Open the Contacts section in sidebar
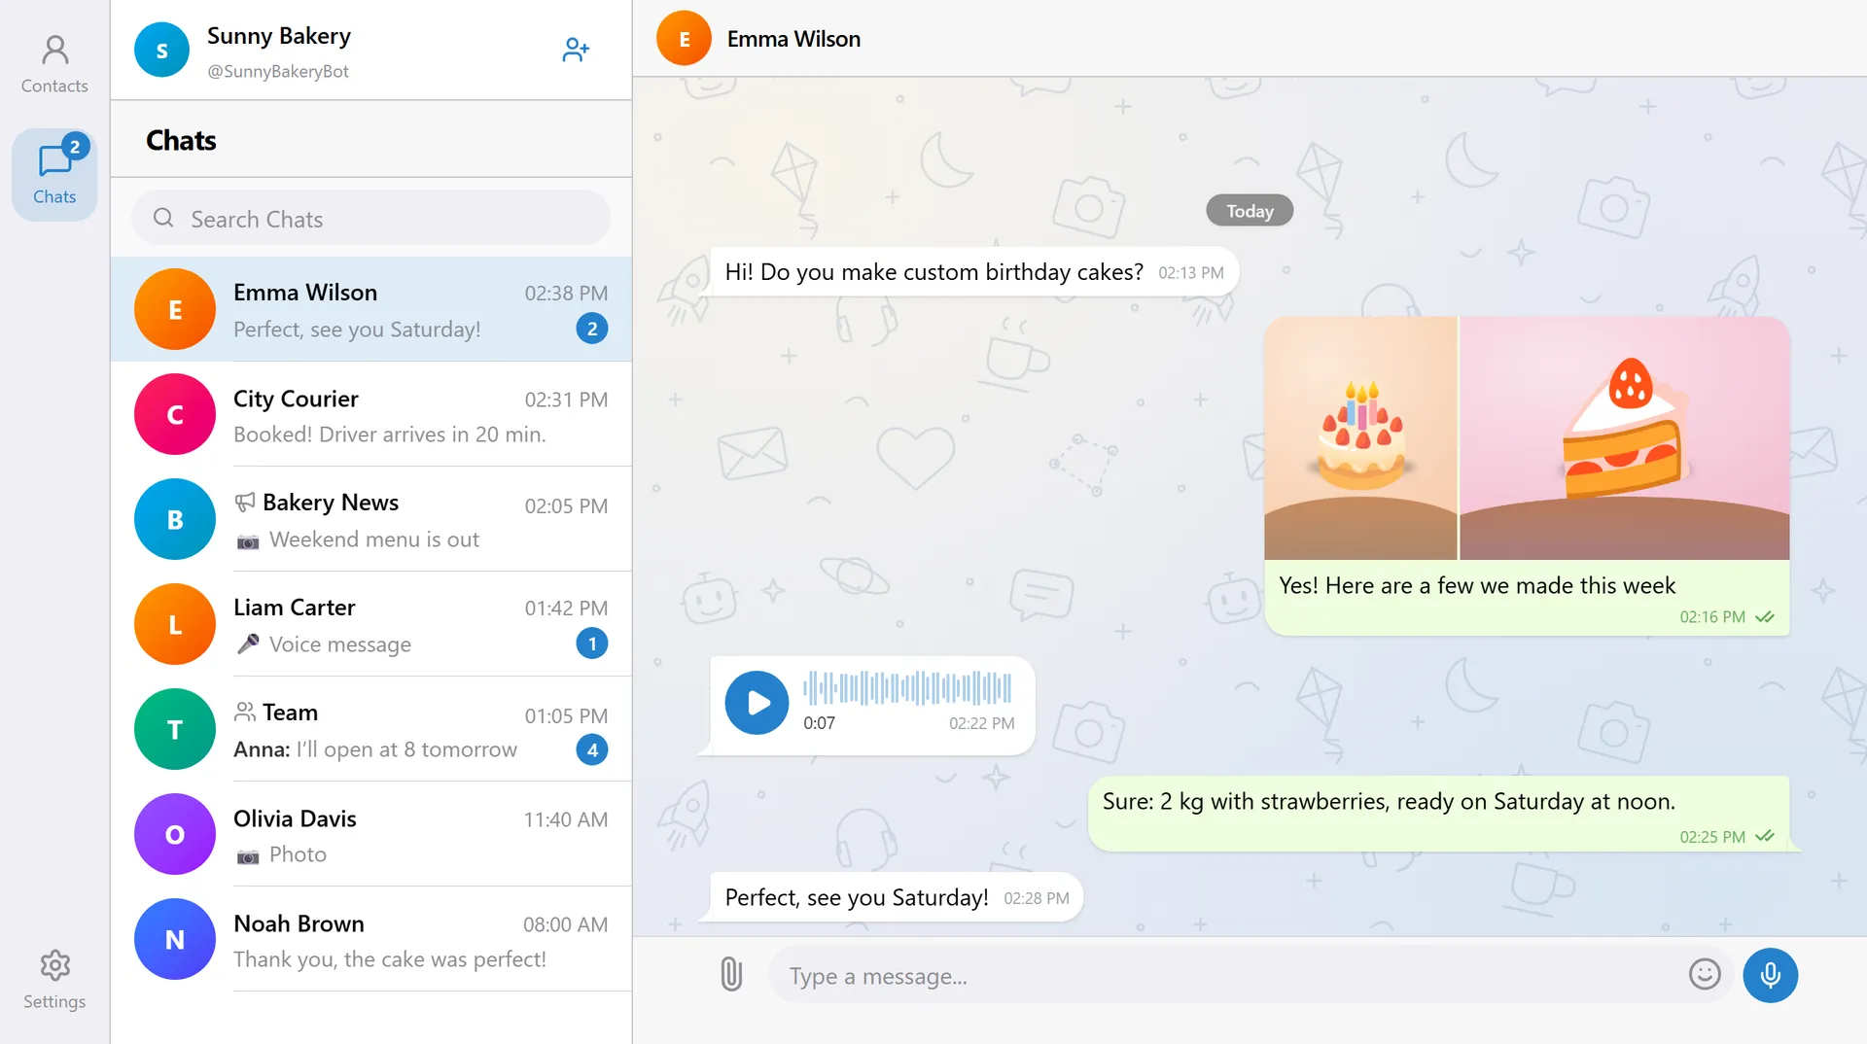 tap(54, 64)
